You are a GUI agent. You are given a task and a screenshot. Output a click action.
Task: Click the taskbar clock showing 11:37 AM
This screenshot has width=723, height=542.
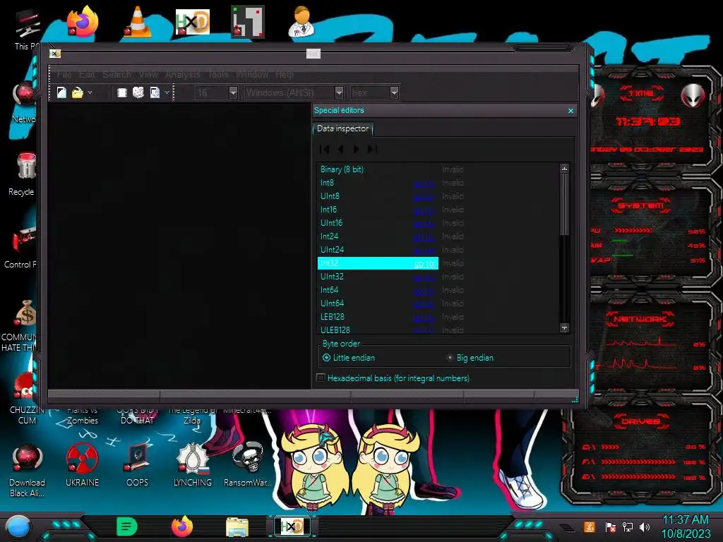(x=686, y=526)
